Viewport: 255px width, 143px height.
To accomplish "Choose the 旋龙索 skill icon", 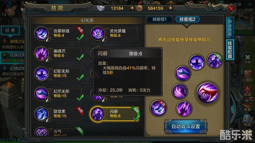I will click(41, 114).
